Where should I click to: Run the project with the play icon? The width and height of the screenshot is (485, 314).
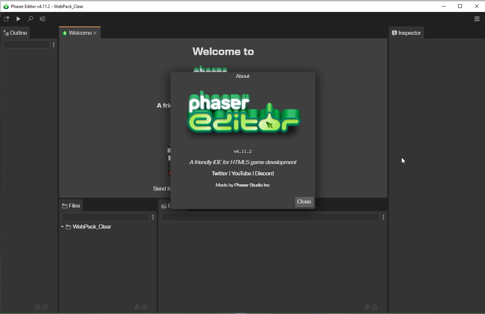[x=18, y=19]
